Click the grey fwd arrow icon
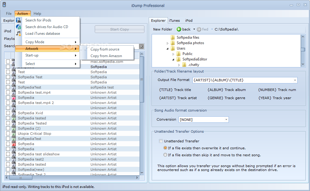Screen dimensions: 310x191 (x=199, y=29)
